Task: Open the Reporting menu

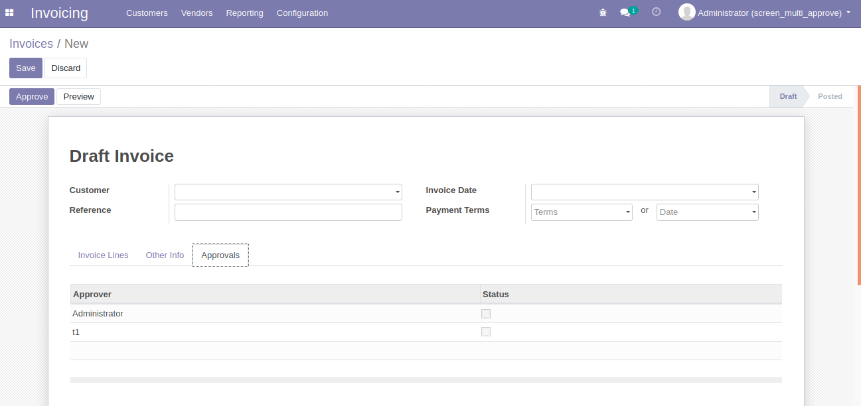Action: [244, 13]
